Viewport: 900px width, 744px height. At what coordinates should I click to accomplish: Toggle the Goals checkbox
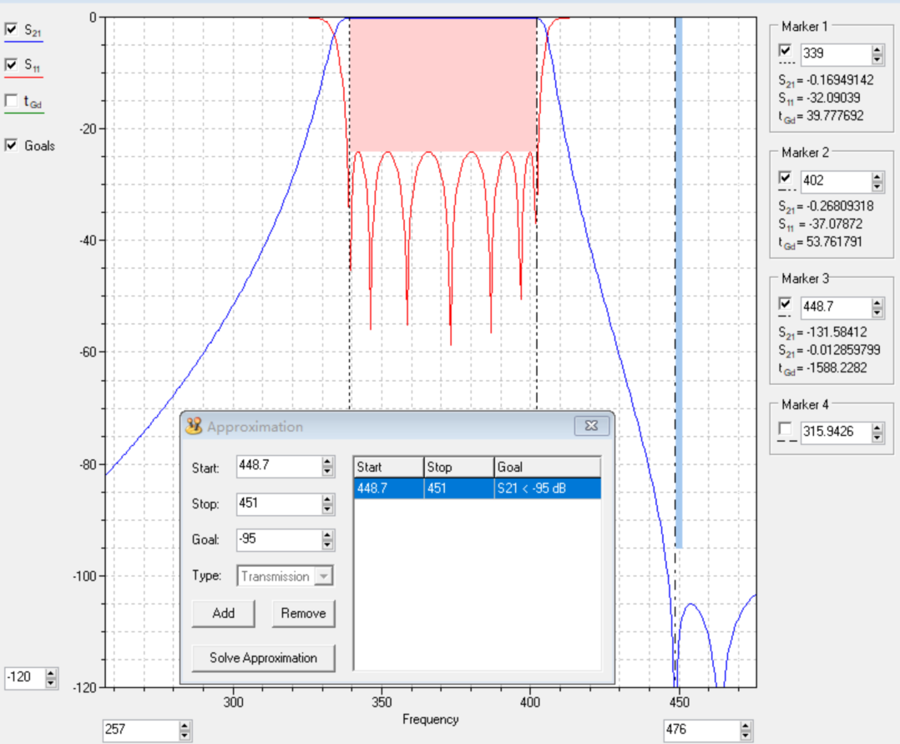12,145
